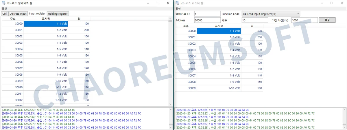
Task: Select the 1-3 Volt cell in slave table
Action: coord(46,36)
